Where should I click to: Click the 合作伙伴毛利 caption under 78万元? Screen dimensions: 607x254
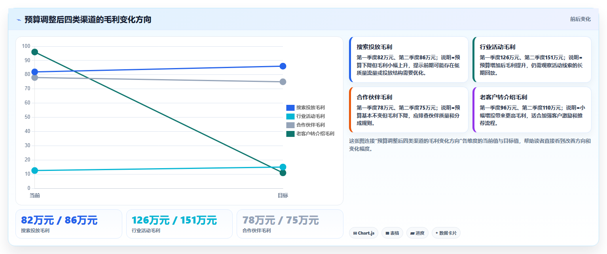[x=256, y=231]
